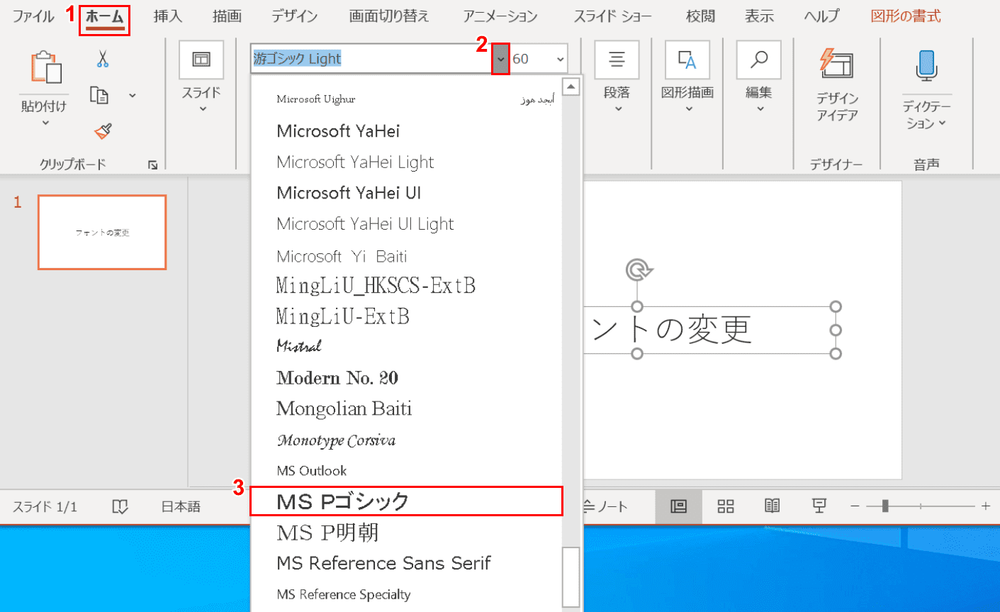The height and width of the screenshot is (612, 1000).
Task: Select the ホーム tab
Action: 105,16
